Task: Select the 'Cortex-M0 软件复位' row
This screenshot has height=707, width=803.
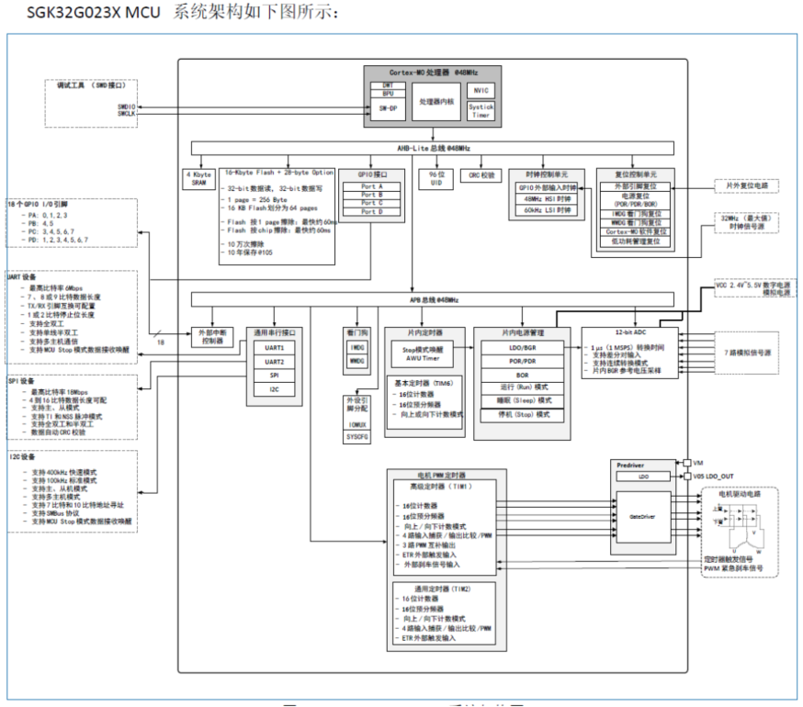Action: (636, 232)
